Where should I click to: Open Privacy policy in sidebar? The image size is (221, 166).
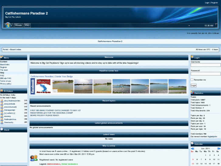(x=6, y=84)
